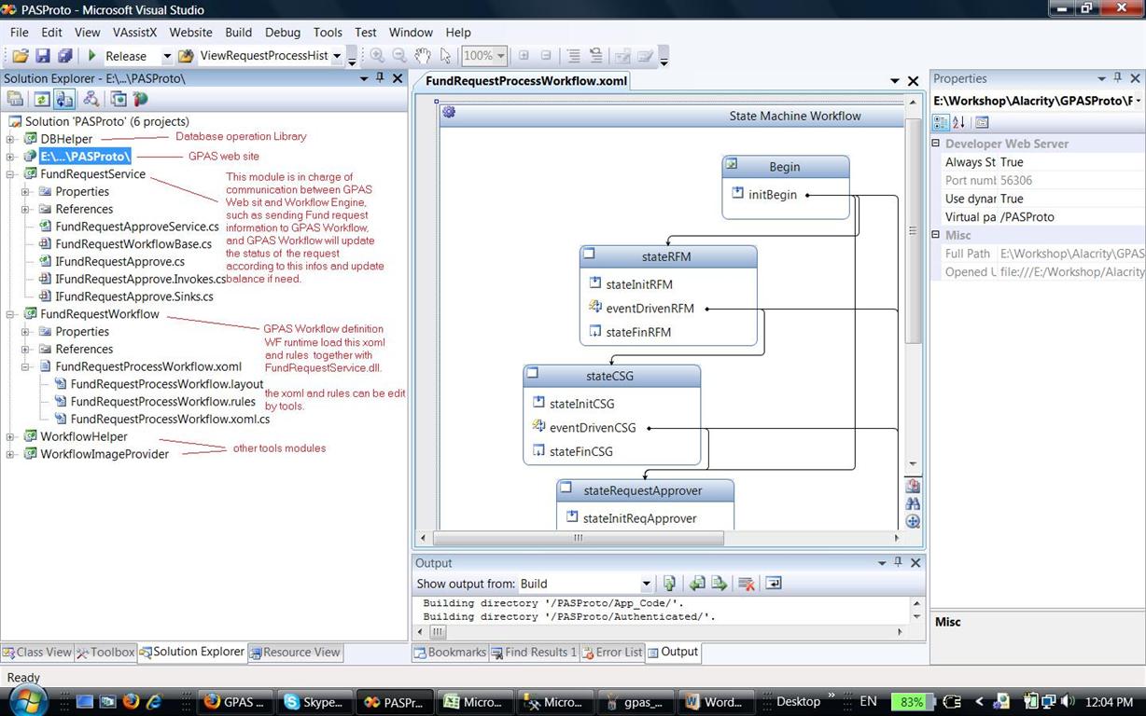1146x716 pixels.
Task: Open the Show output from dropdown
Action: pos(646,584)
